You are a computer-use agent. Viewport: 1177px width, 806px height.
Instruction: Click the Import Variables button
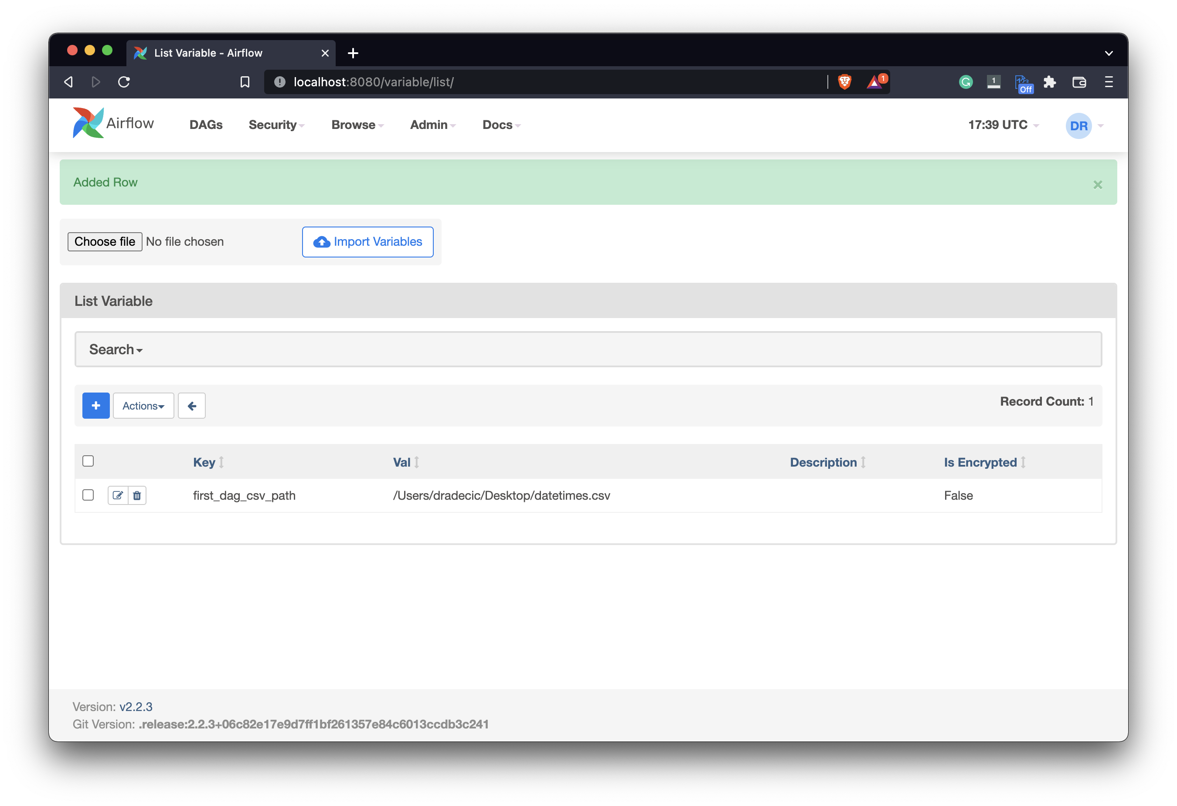point(367,242)
